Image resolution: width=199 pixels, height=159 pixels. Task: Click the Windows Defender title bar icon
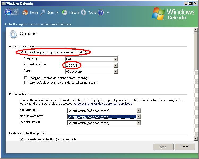point(3,3)
